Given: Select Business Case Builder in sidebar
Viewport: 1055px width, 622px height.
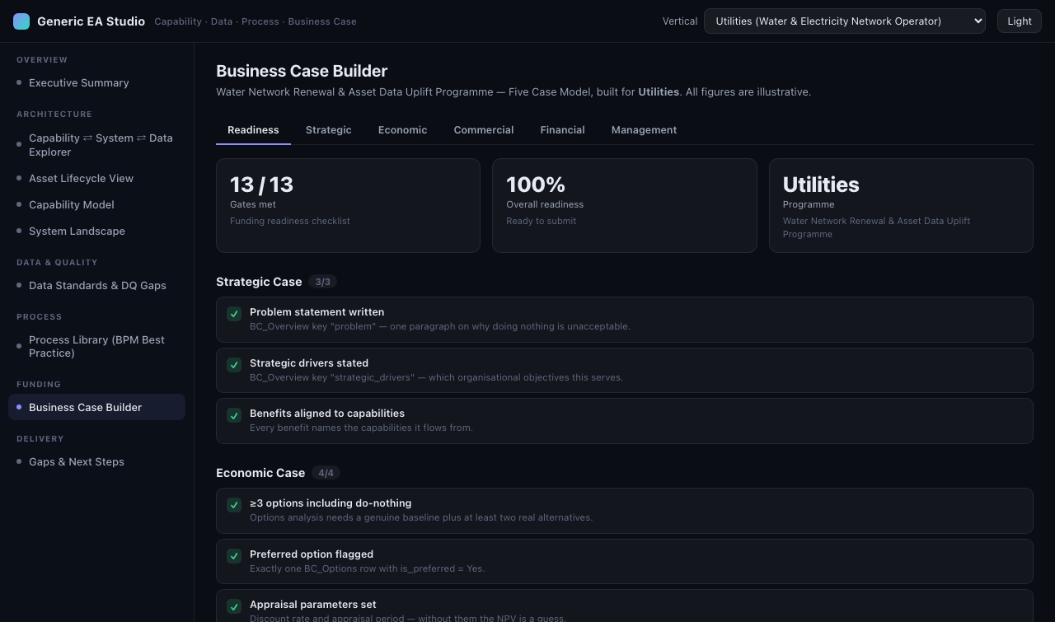Looking at the screenshot, I should click(x=96, y=407).
